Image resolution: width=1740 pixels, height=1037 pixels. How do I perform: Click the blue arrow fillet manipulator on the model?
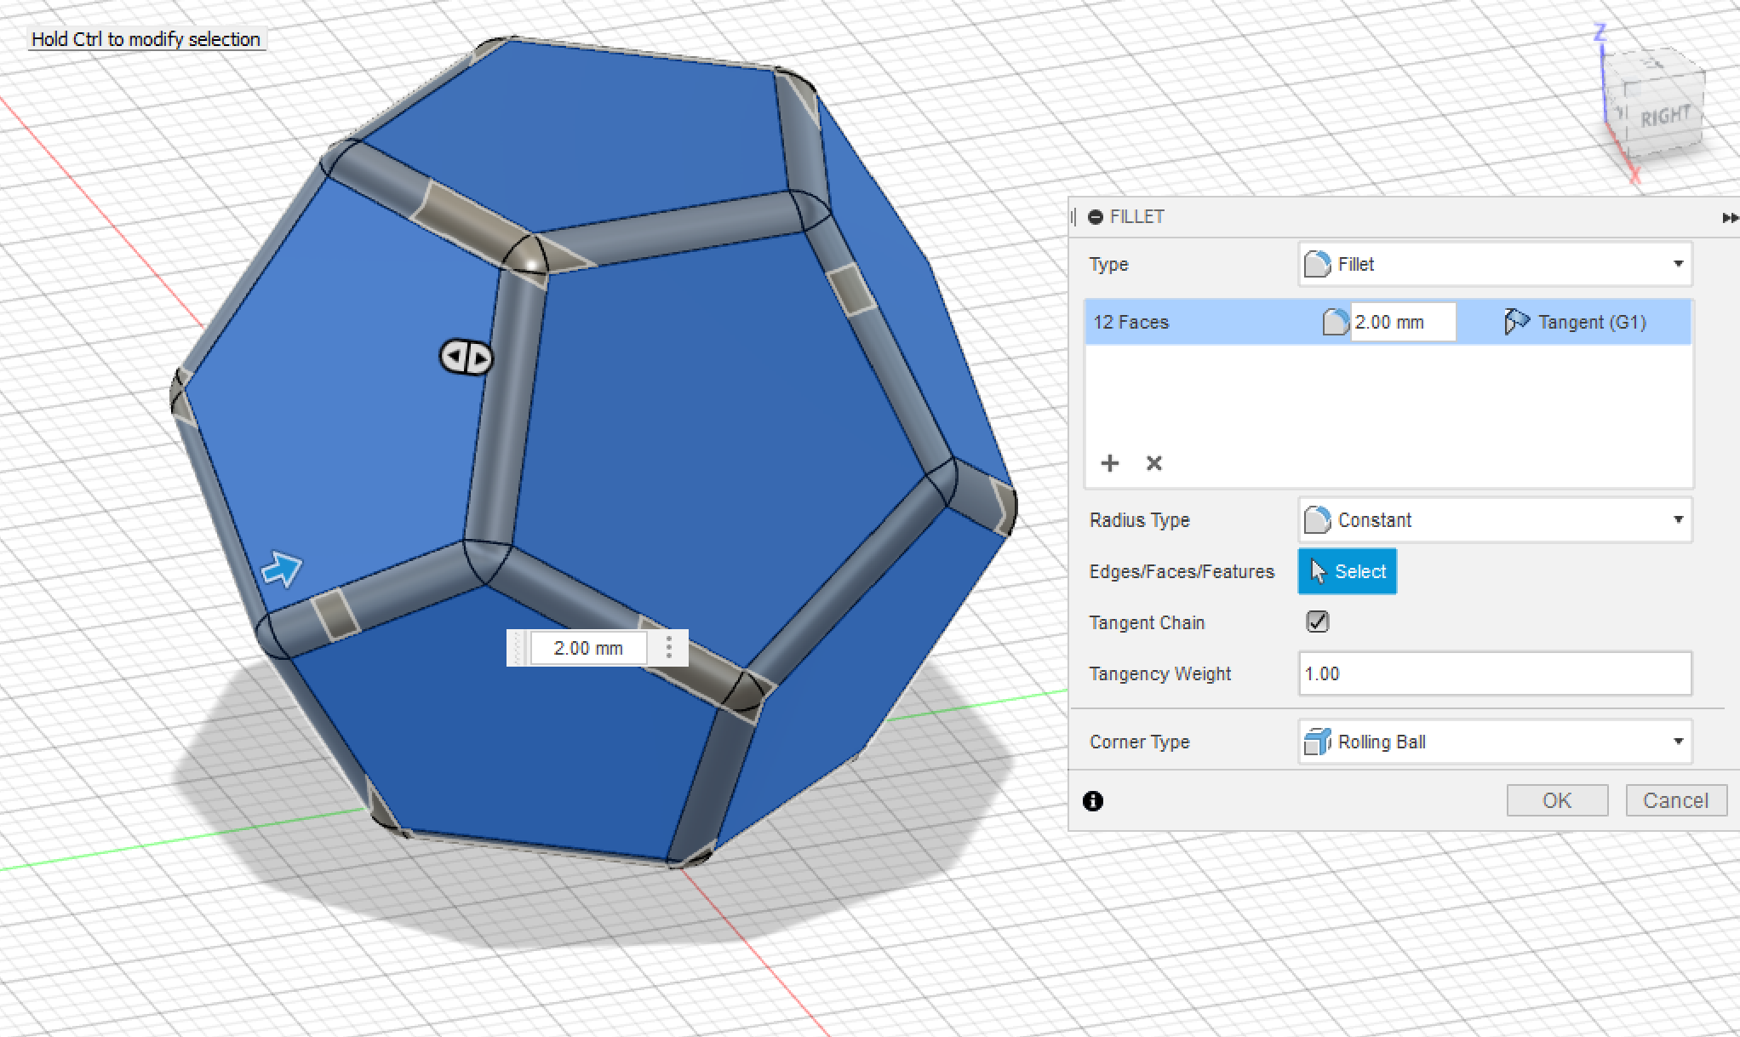point(282,569)
